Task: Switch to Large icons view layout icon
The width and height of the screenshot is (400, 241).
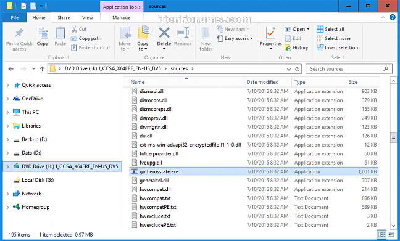Action: (x=391, y=234)
